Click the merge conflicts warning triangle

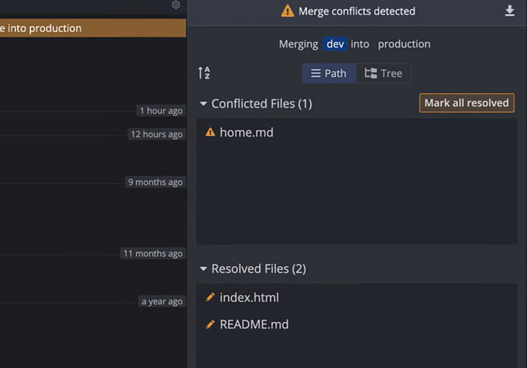(x=287, y=11)
